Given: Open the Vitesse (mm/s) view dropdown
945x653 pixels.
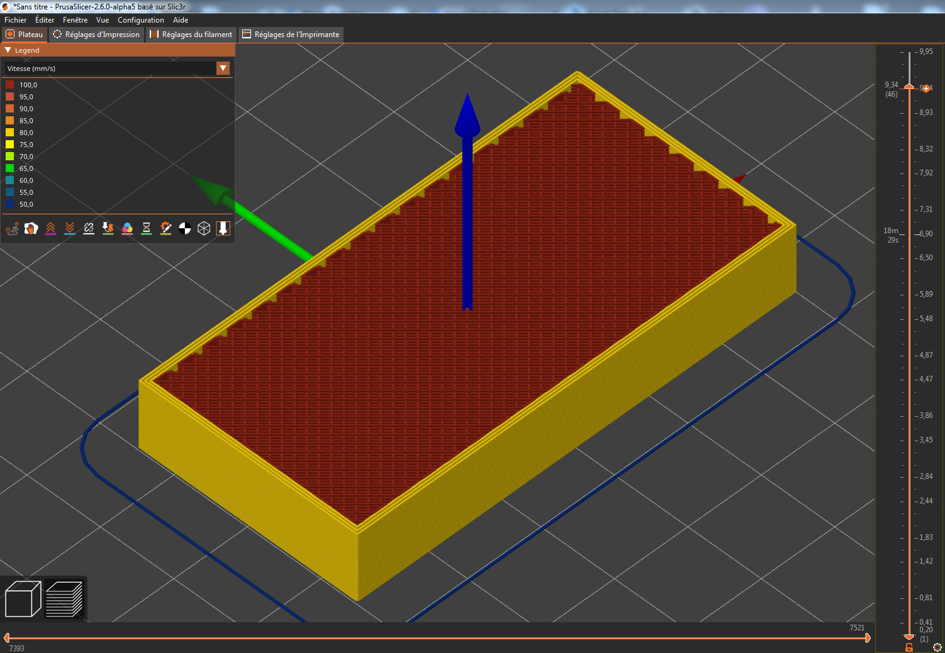Looking at the screenshot, I should (223, 68).
